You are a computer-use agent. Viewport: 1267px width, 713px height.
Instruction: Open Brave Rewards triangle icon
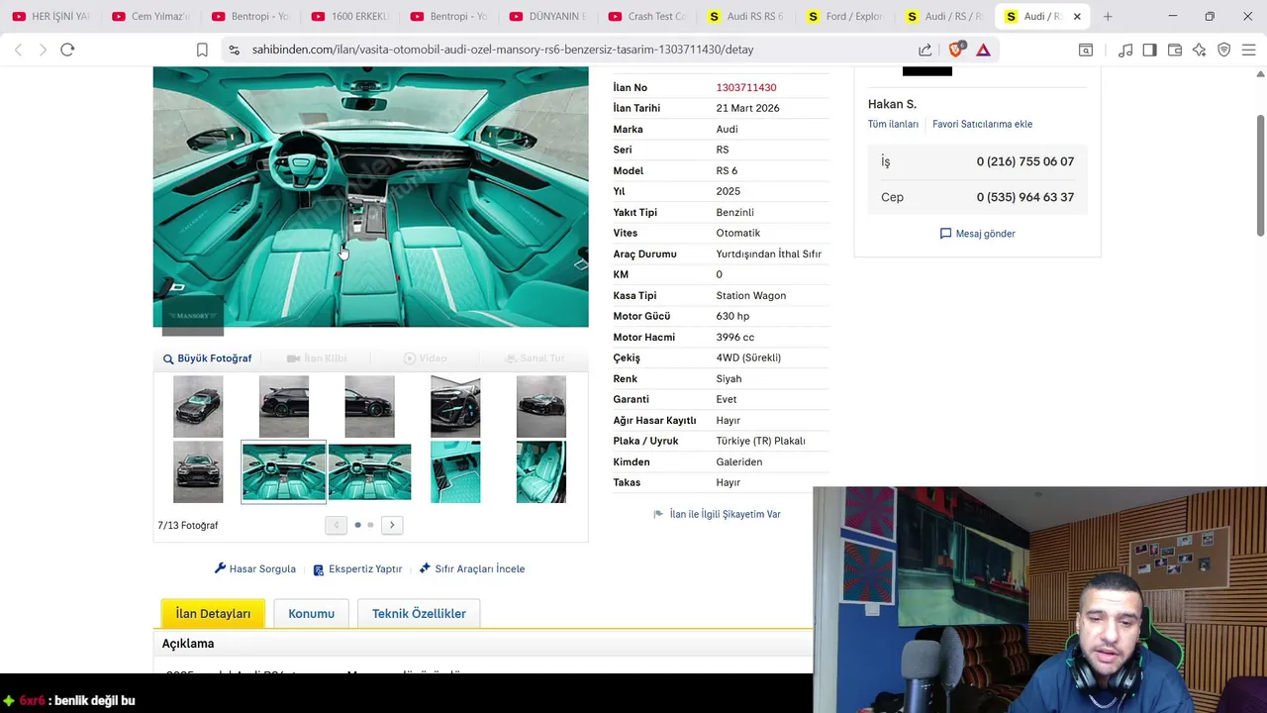click(x=983, y=50)
